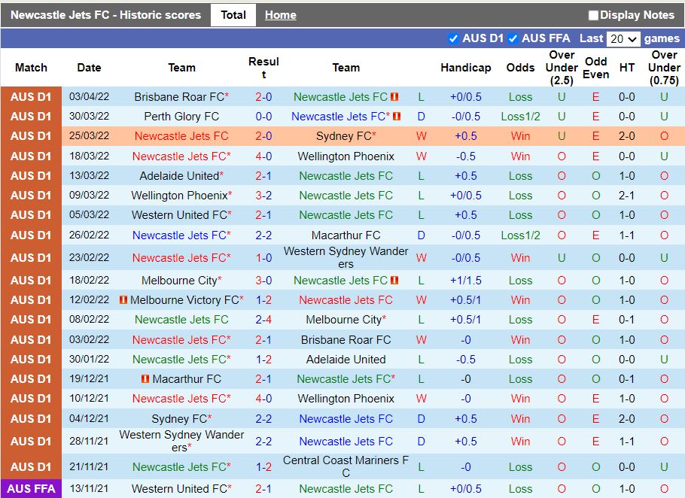This screenshot has height=498, width=685.
Task: Click the Central Coast Mariners FC link
Action: [346, 467]
